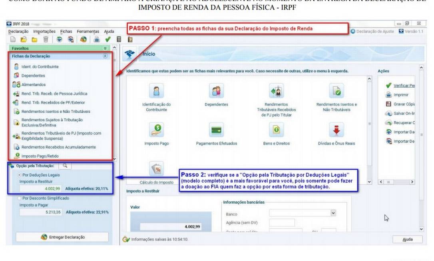Viewport: 434px width, 261px height.
Task: Open the Dependentes icon in main panel
Action: click(216, 91)
